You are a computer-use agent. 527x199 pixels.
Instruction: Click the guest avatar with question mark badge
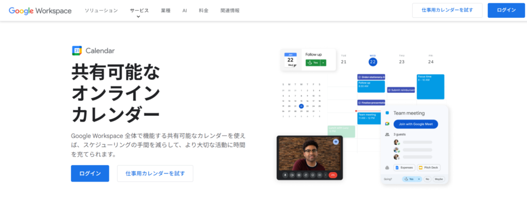point(397,157)
